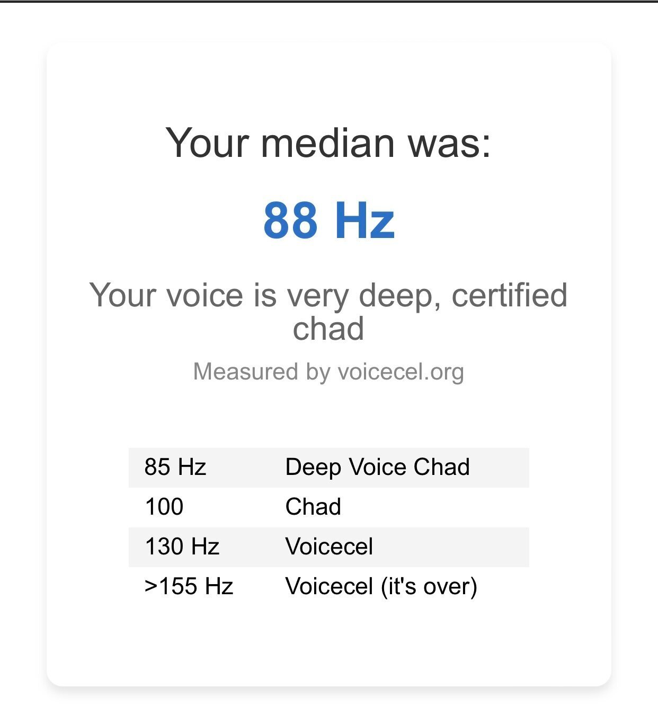Click the "Voicecel" label beside 130 Hz

tap(329, 547)
